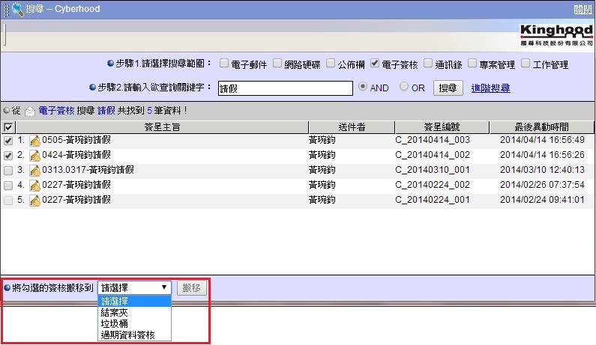Select the OR radio button
Screen dimensions: 596x345
coord(404,87)
